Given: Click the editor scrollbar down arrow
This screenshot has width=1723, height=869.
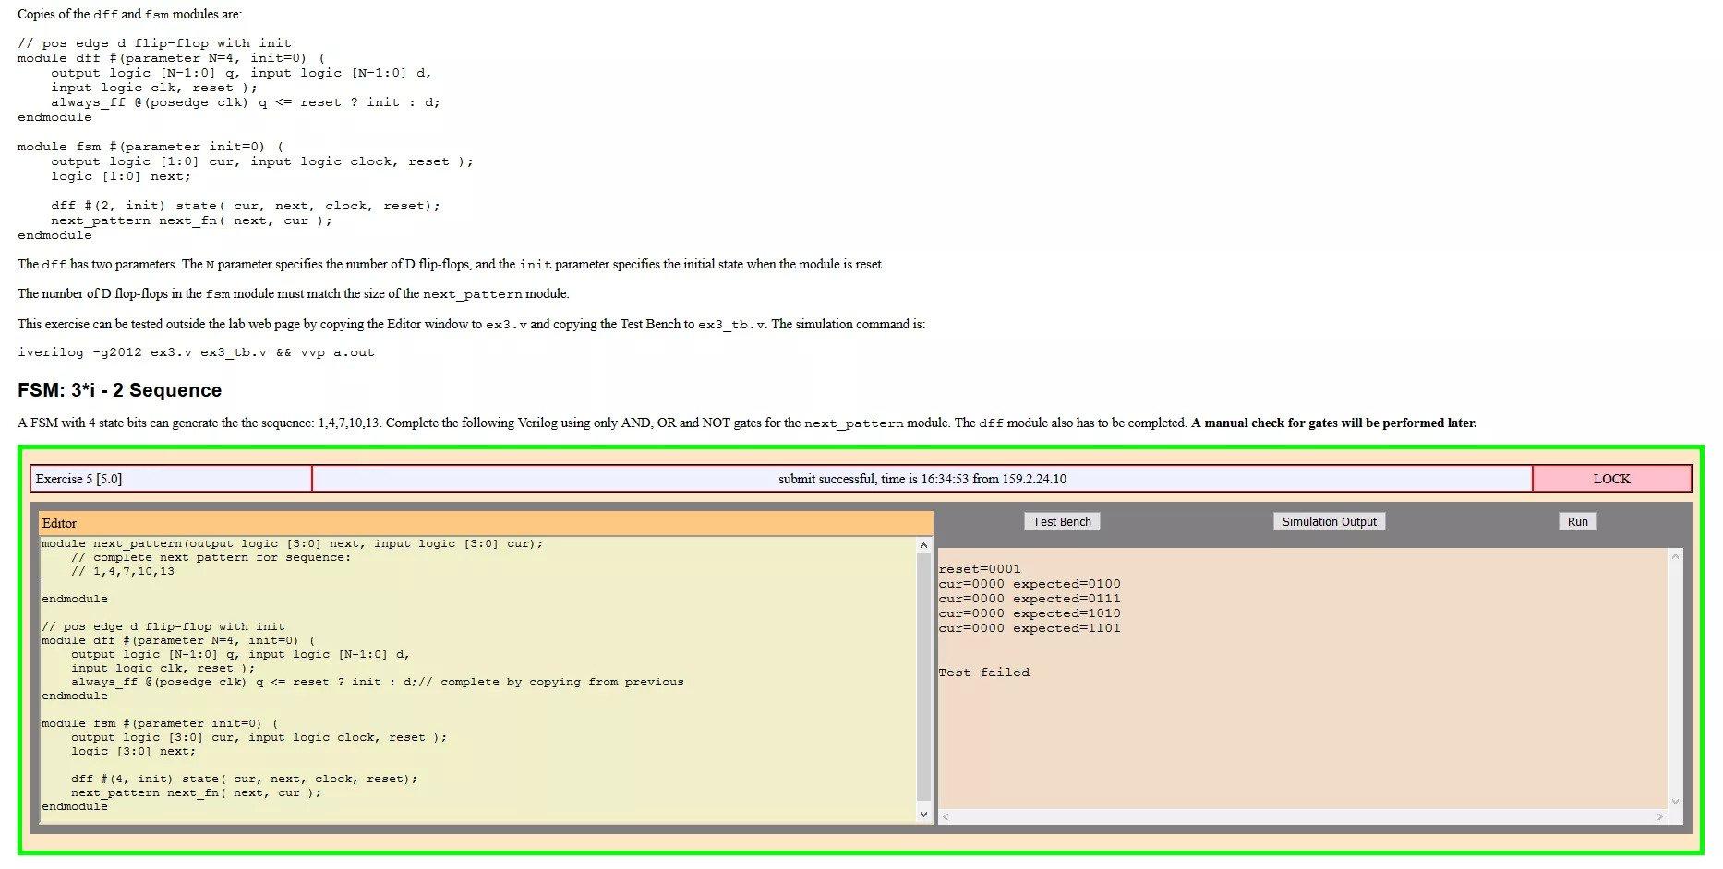Looking at the screenshot, I should tap(923, 815).
